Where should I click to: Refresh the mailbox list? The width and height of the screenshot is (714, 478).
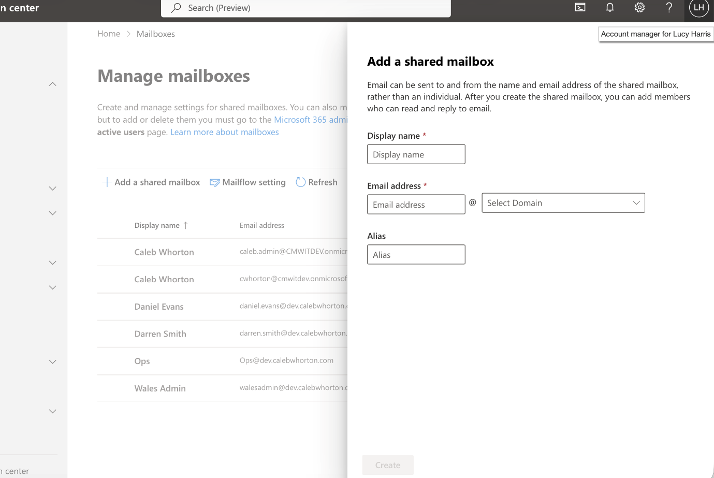[x=316, y=182]
